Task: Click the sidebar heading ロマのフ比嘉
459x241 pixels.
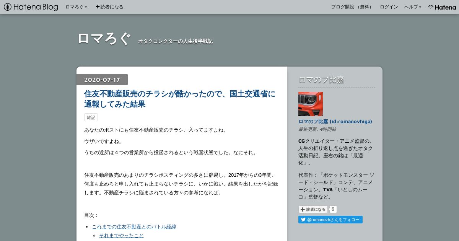Action: pos(321,80)
